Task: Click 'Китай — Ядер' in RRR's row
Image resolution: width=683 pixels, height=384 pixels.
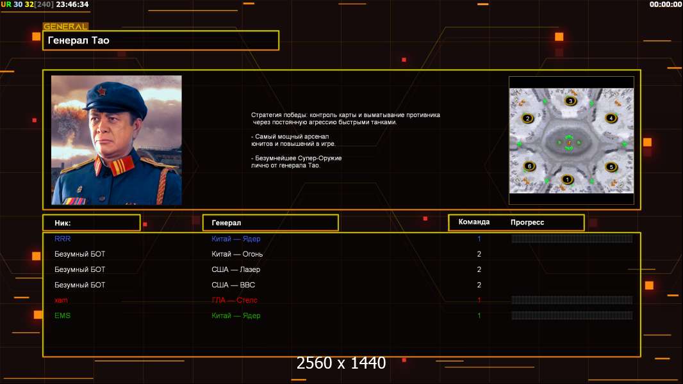Action: click(x=236, y=239)
